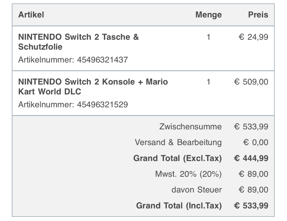This screenshot has height=221, width=287.
Task: Click the Tasche quantity value 1
Action: point(208,37)
